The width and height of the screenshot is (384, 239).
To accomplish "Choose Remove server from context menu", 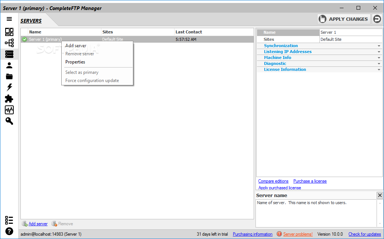I will tap(79, 54).
